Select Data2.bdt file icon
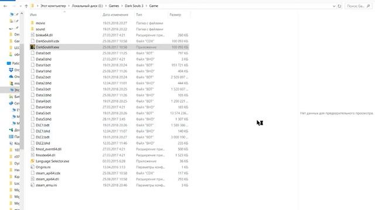 pos(33,77)
